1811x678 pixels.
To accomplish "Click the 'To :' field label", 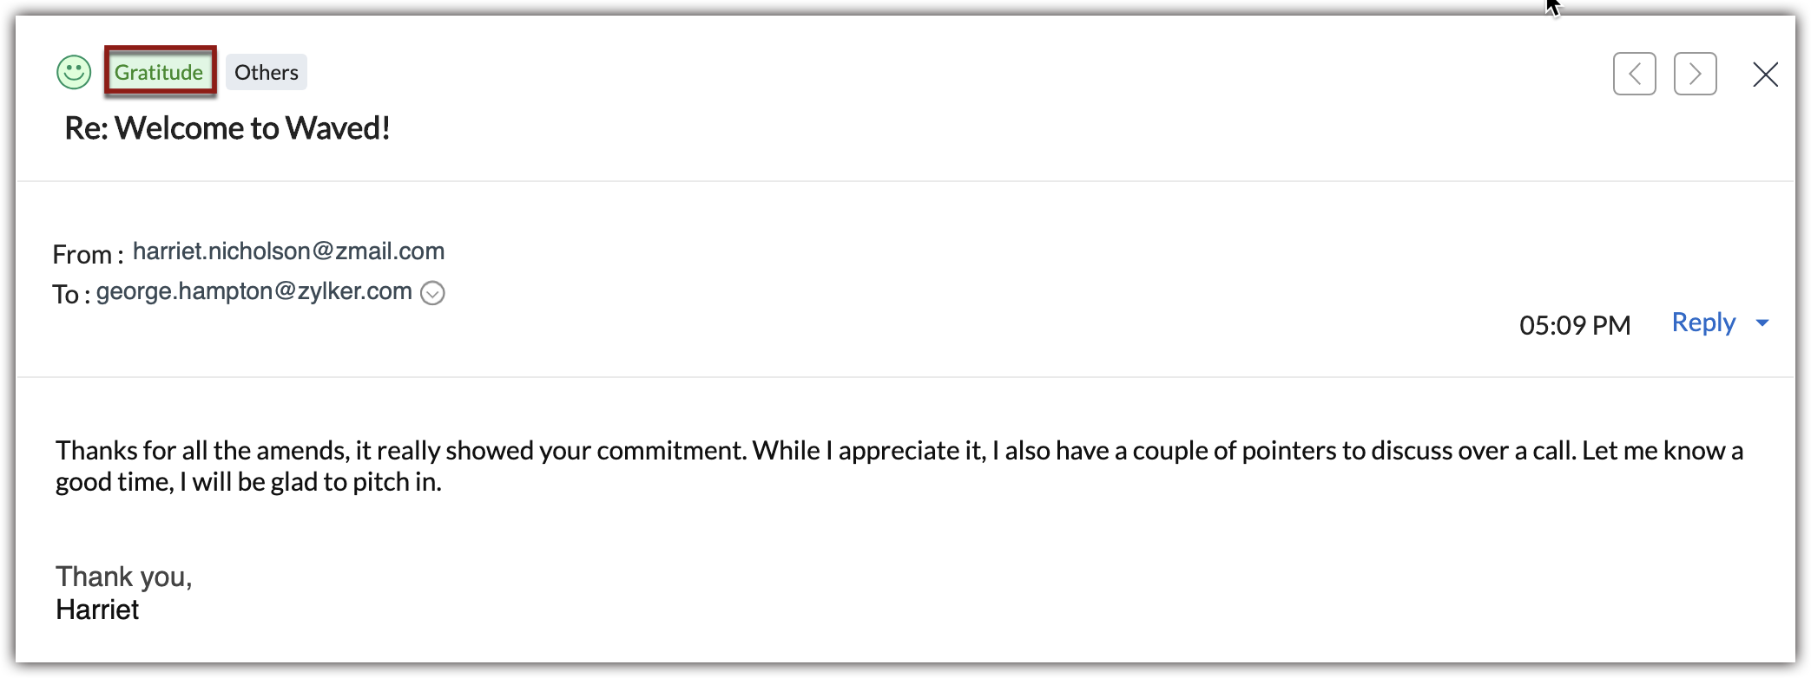I will coord(70,295).
